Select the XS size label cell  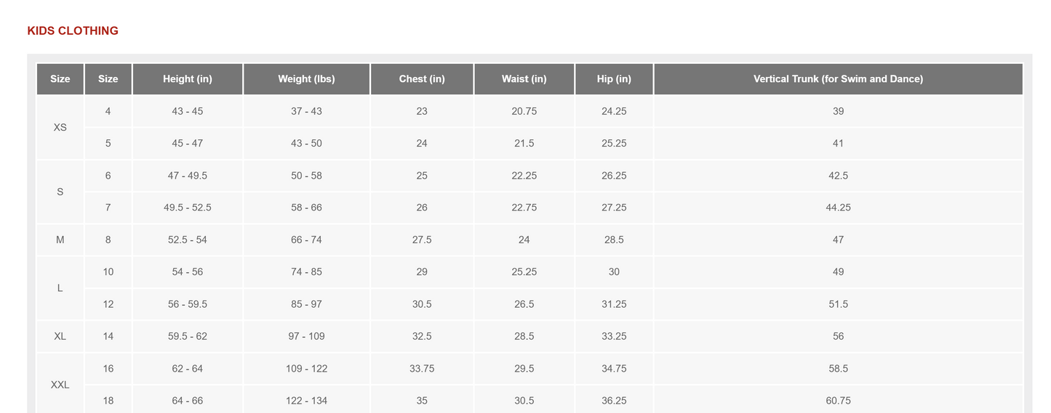click(60, 127)
